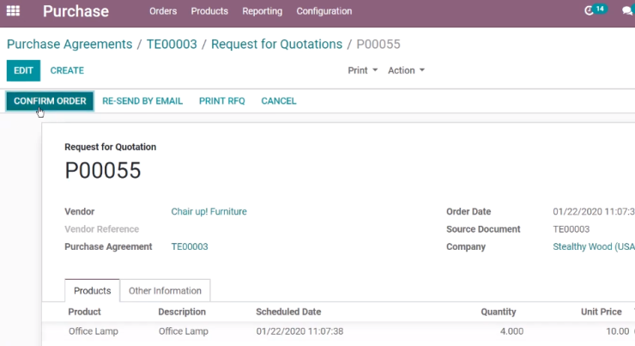Open the apps grid menu icon
The width and height of the screenshot is (635, 346).
[x=13, y=11]
